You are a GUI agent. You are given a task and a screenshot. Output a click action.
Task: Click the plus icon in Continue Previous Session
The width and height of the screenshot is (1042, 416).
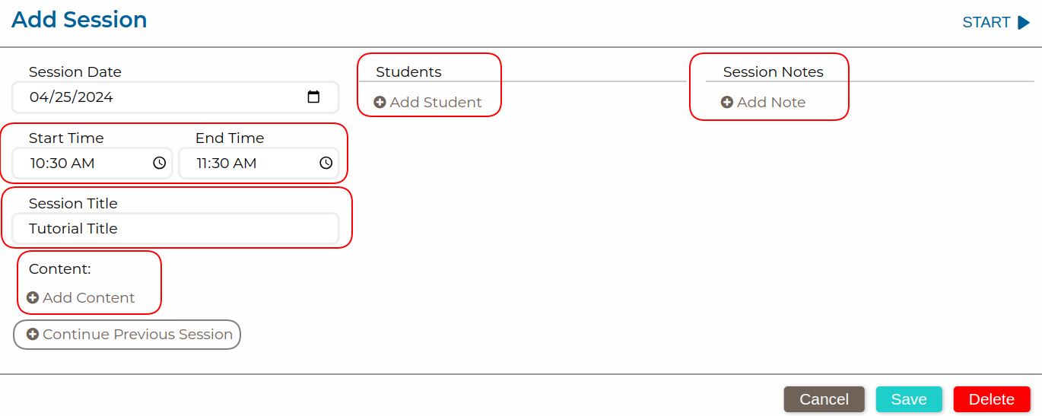(x=33, y=335)
